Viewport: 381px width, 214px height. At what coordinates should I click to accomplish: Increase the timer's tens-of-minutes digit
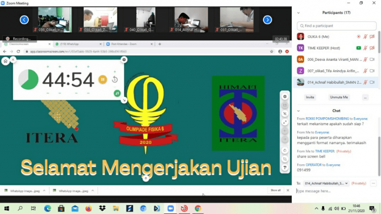pos(48,66)
